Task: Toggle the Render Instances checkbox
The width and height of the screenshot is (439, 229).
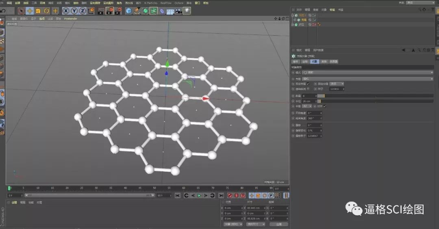Action: point(308,89)
